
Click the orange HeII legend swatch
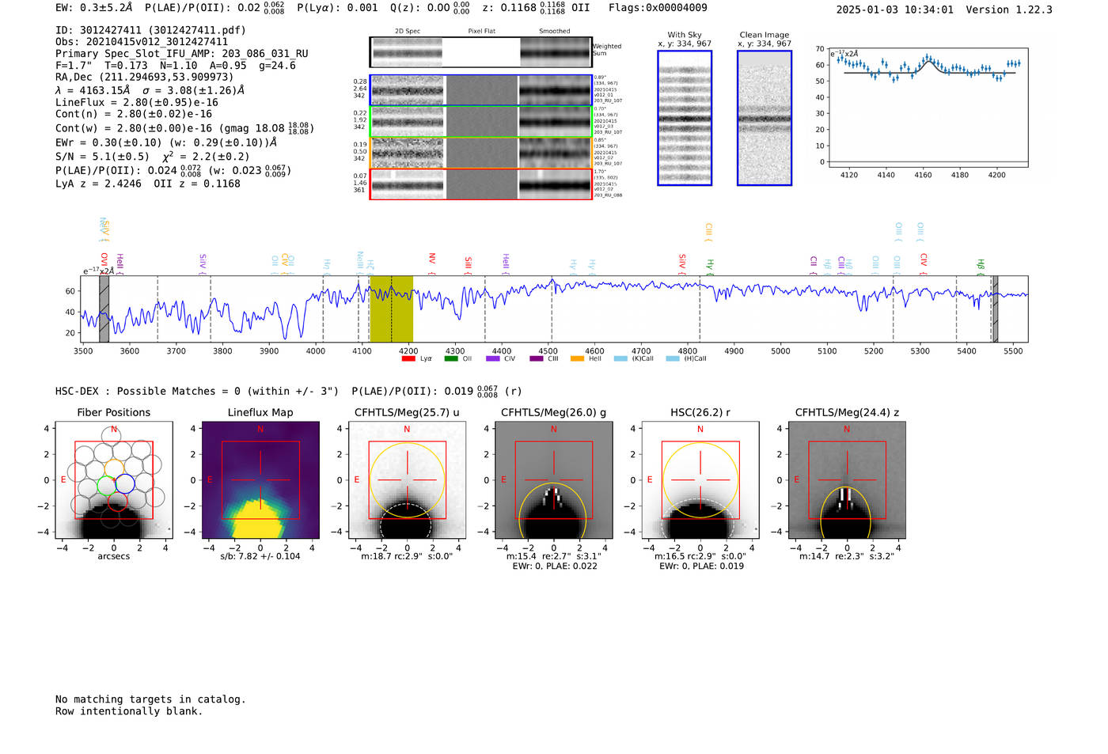(x=577, y=358)
